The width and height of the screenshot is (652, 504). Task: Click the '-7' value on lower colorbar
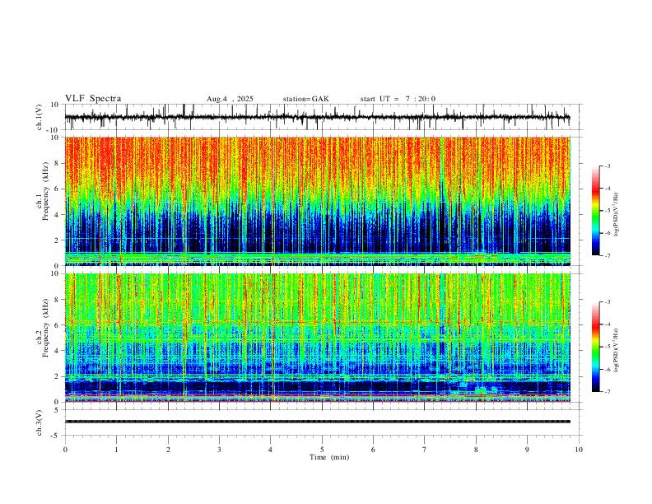tap(607, 392)
